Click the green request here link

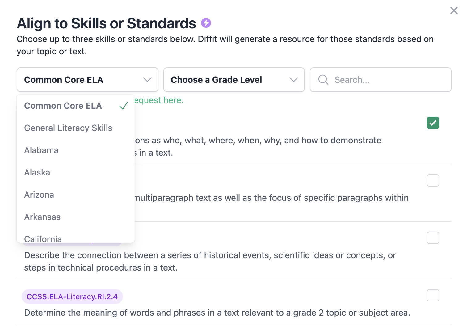coord(159,100)
